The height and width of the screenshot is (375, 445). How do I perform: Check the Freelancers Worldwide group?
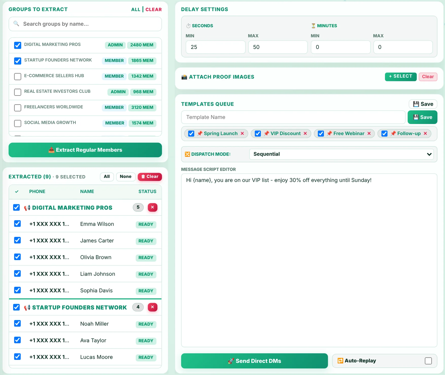coord(17,108)
